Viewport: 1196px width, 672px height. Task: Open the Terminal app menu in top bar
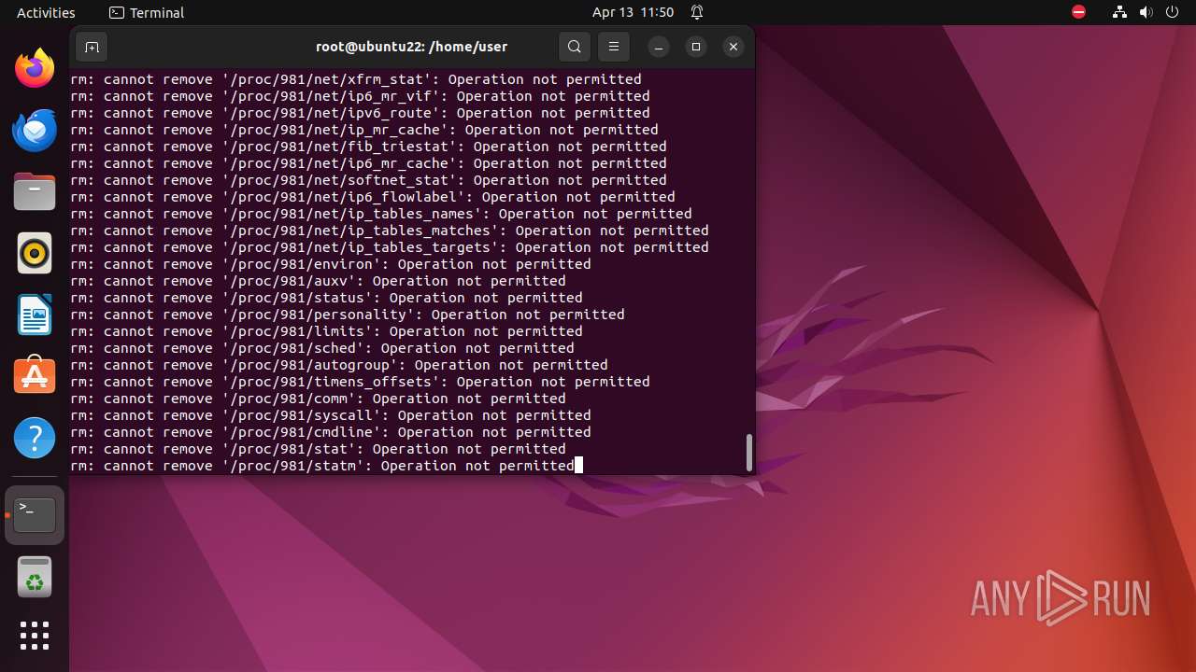147,13
